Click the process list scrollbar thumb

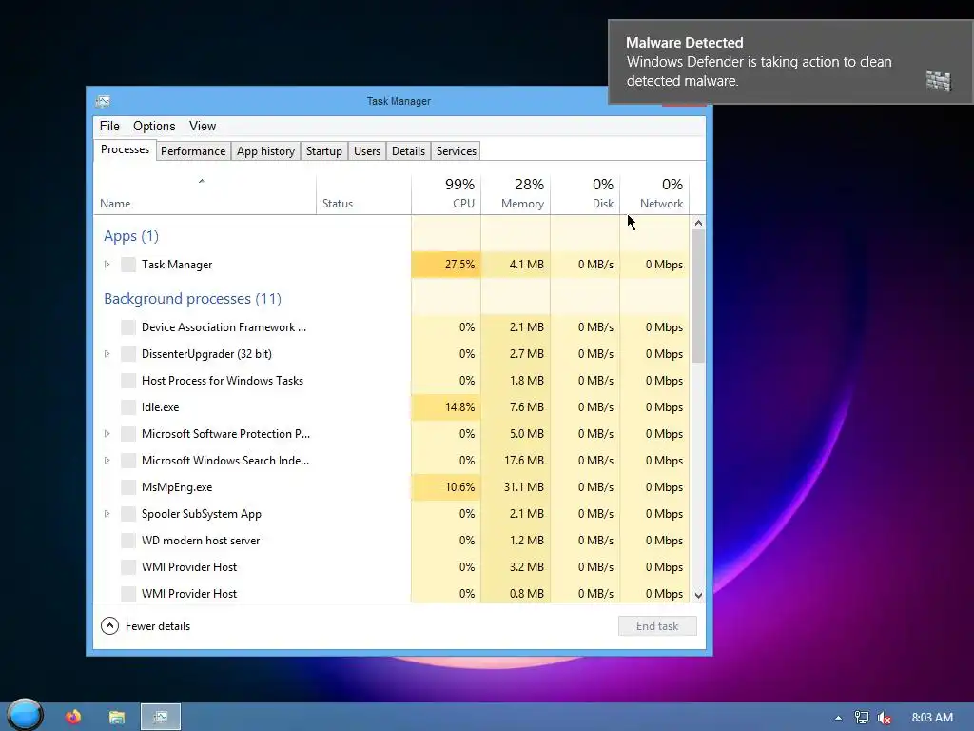coord(698,296)
